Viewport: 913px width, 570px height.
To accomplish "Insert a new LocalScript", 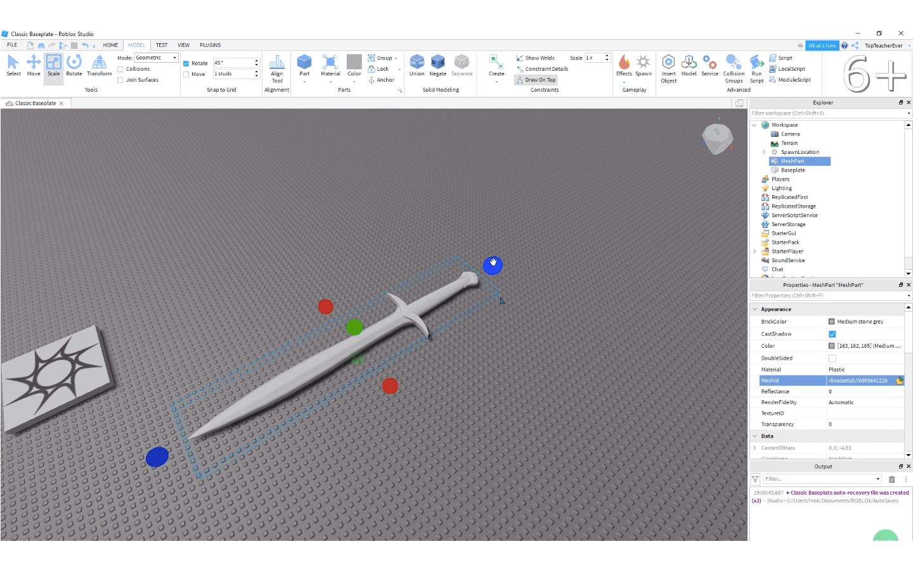I will click(787, 69).
